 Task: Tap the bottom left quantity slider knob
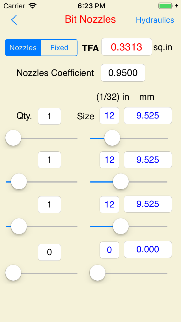point(13,273)
